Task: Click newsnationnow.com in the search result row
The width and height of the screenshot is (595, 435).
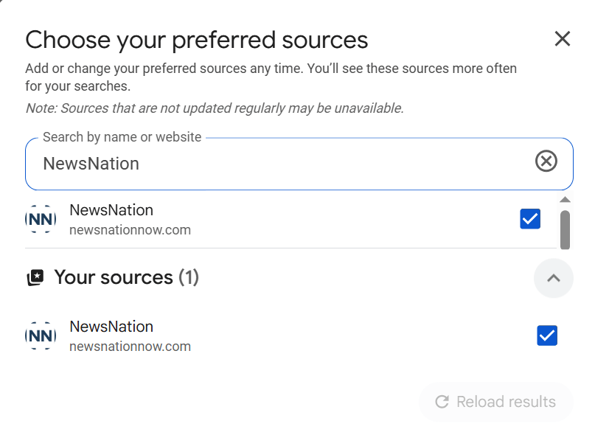Action: coord(130,230)
